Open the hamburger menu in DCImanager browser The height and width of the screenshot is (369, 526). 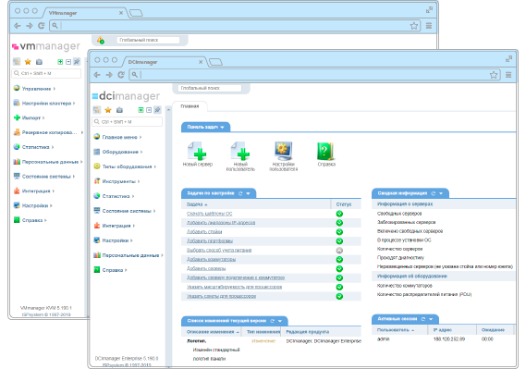(508, 75)
